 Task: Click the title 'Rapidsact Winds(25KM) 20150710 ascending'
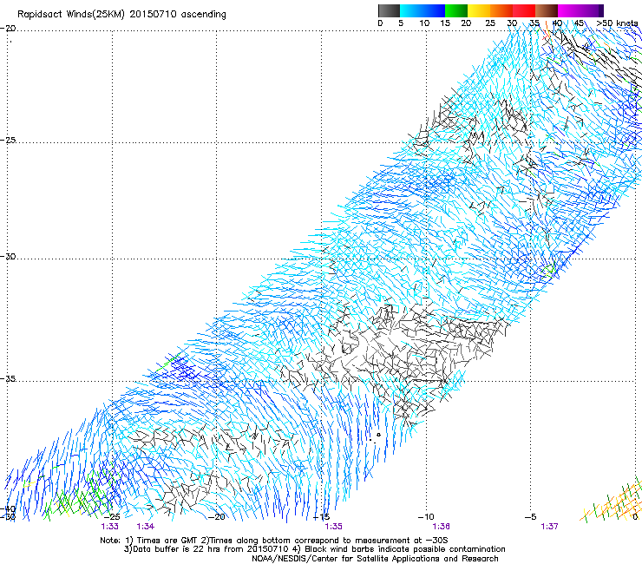pos(121,15)
